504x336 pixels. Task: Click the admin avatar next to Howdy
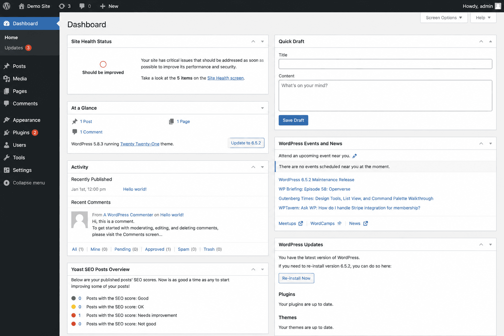pos(498,6)
